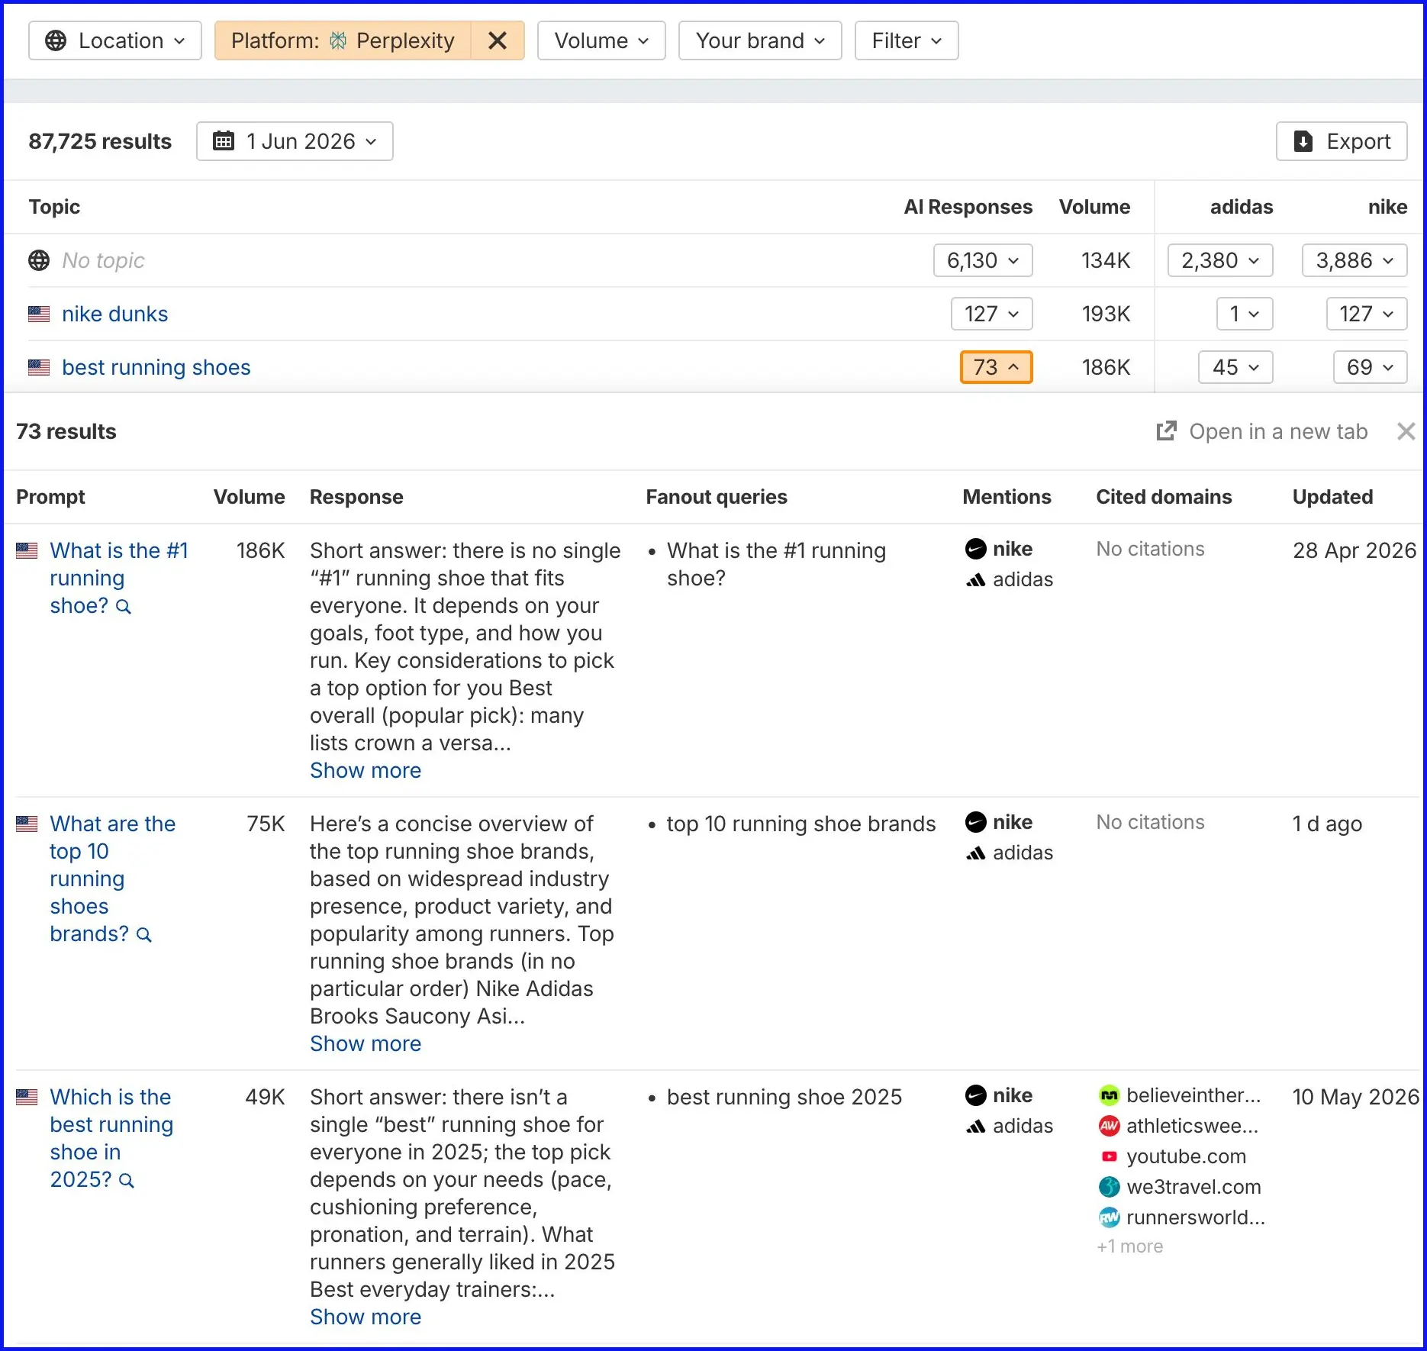Expand the Filter dropdown
Screen dimensions: 1427x1351
coord(907,40)
